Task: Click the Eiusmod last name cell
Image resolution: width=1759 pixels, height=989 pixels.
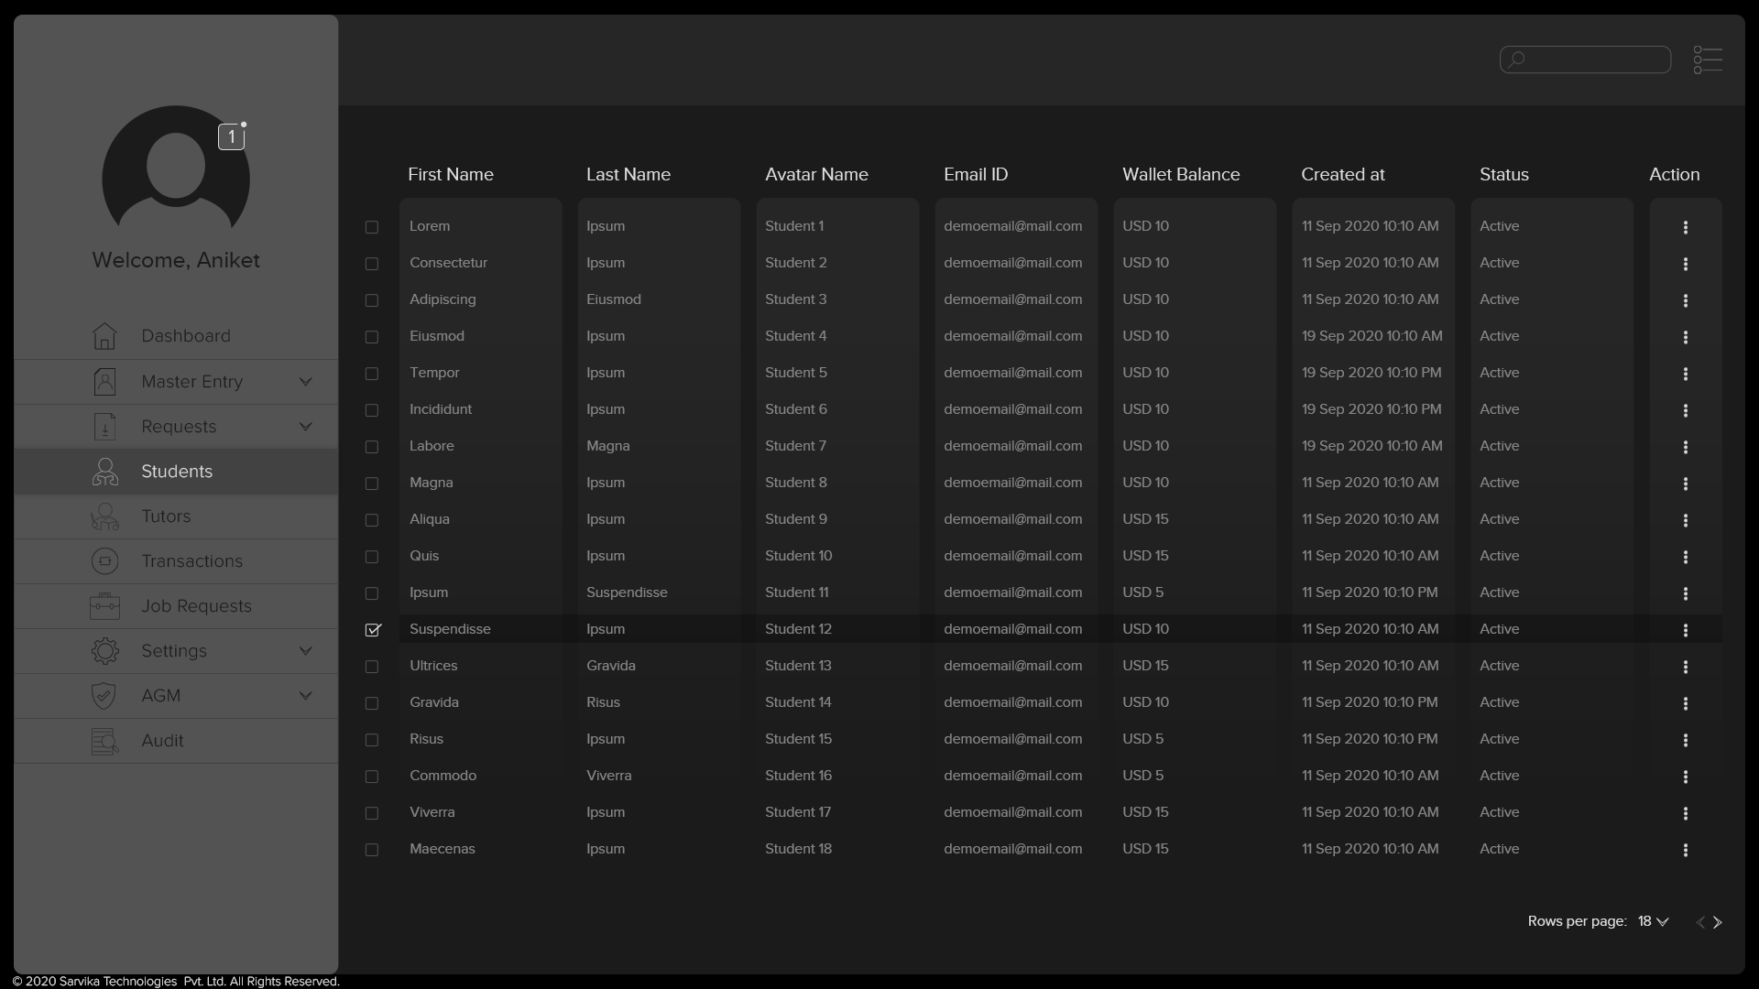Action: (614, 299)
